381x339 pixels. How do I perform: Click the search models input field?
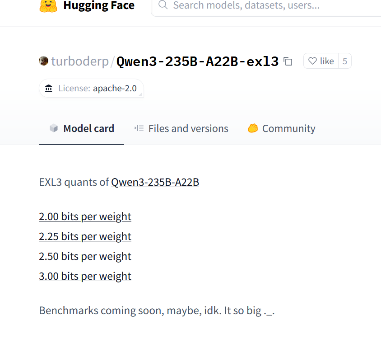[x=266, y=5]
